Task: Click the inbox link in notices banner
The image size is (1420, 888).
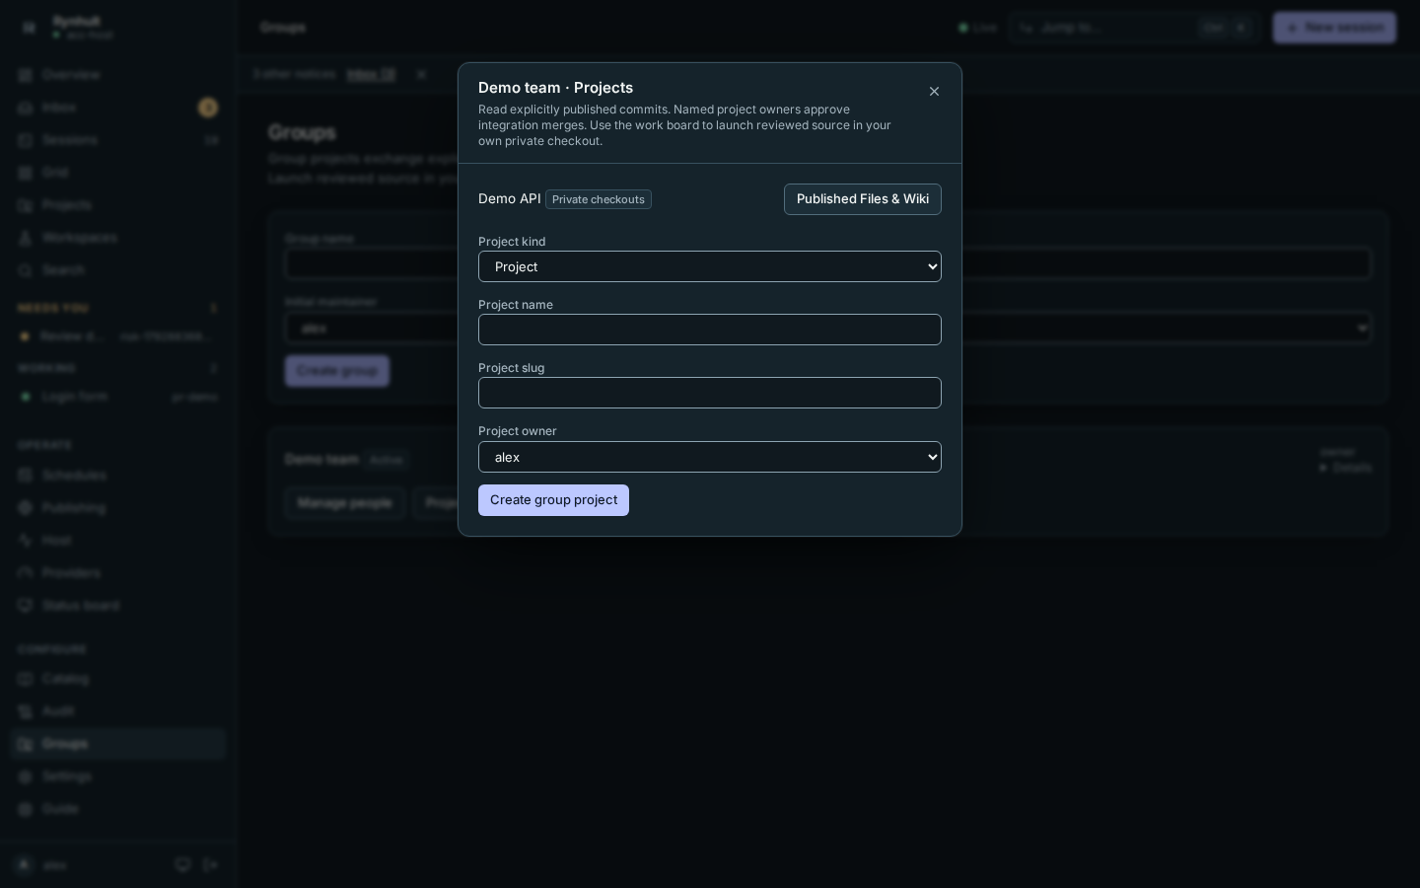Action: click(371, 74)
